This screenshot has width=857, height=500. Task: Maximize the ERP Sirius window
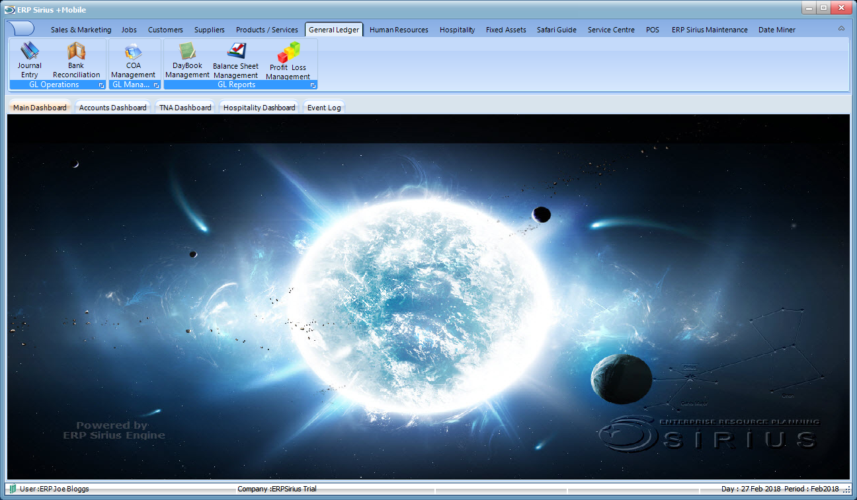(823, 7)
